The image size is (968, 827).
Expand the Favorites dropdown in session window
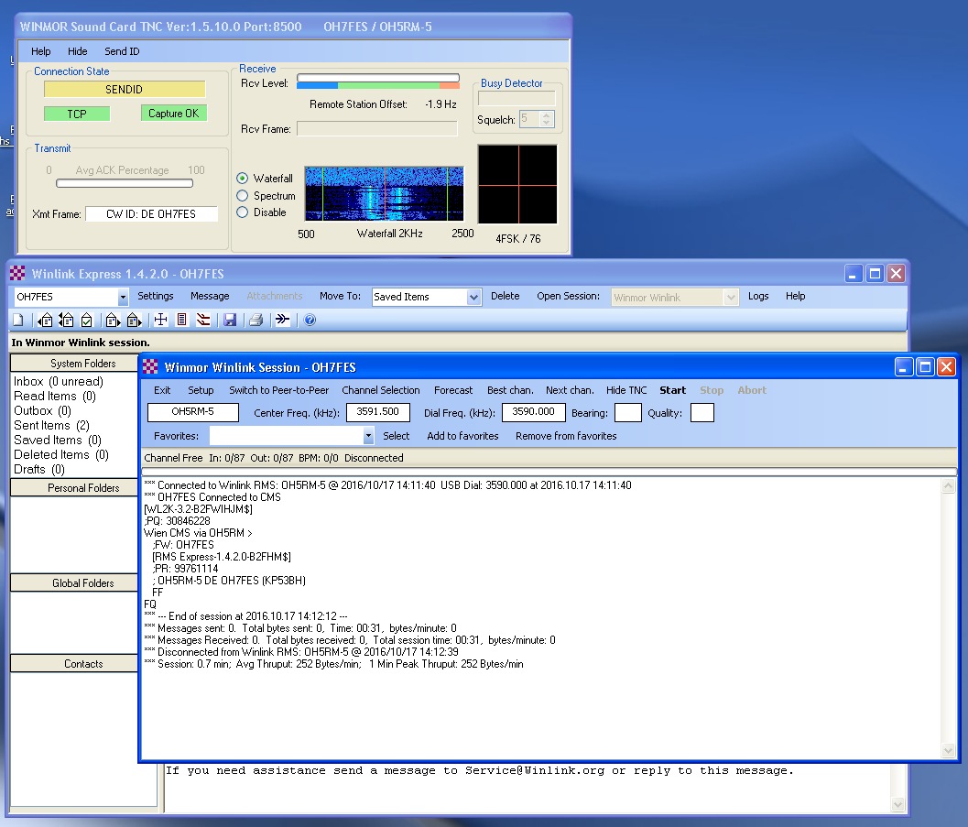368,436
